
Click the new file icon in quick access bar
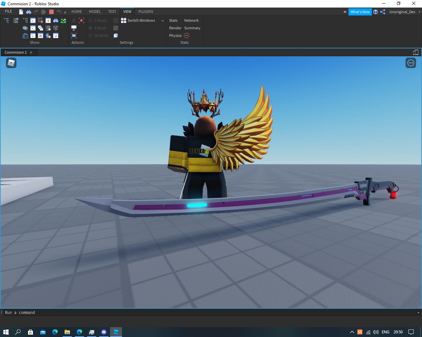pos(21,12)
